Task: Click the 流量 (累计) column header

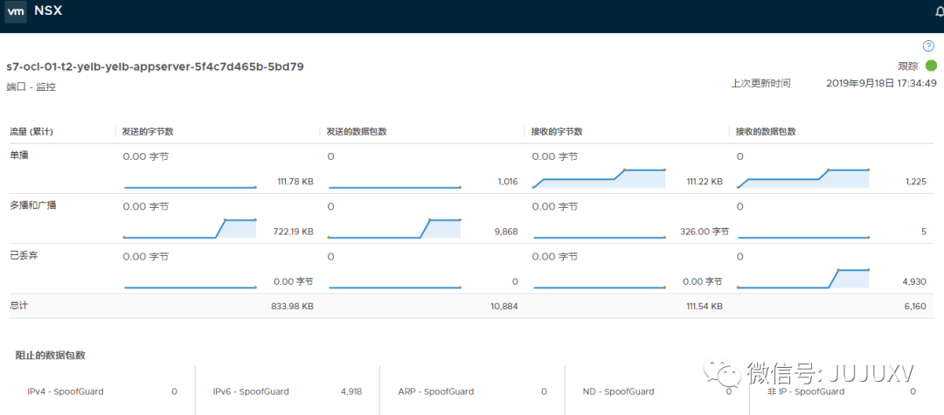Action: 32,132
